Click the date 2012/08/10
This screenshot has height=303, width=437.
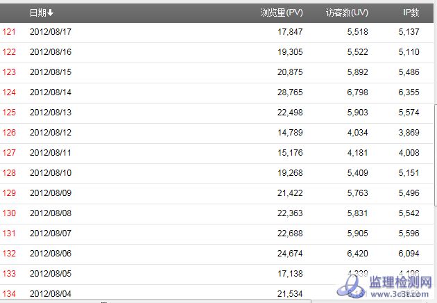point(51,173)
